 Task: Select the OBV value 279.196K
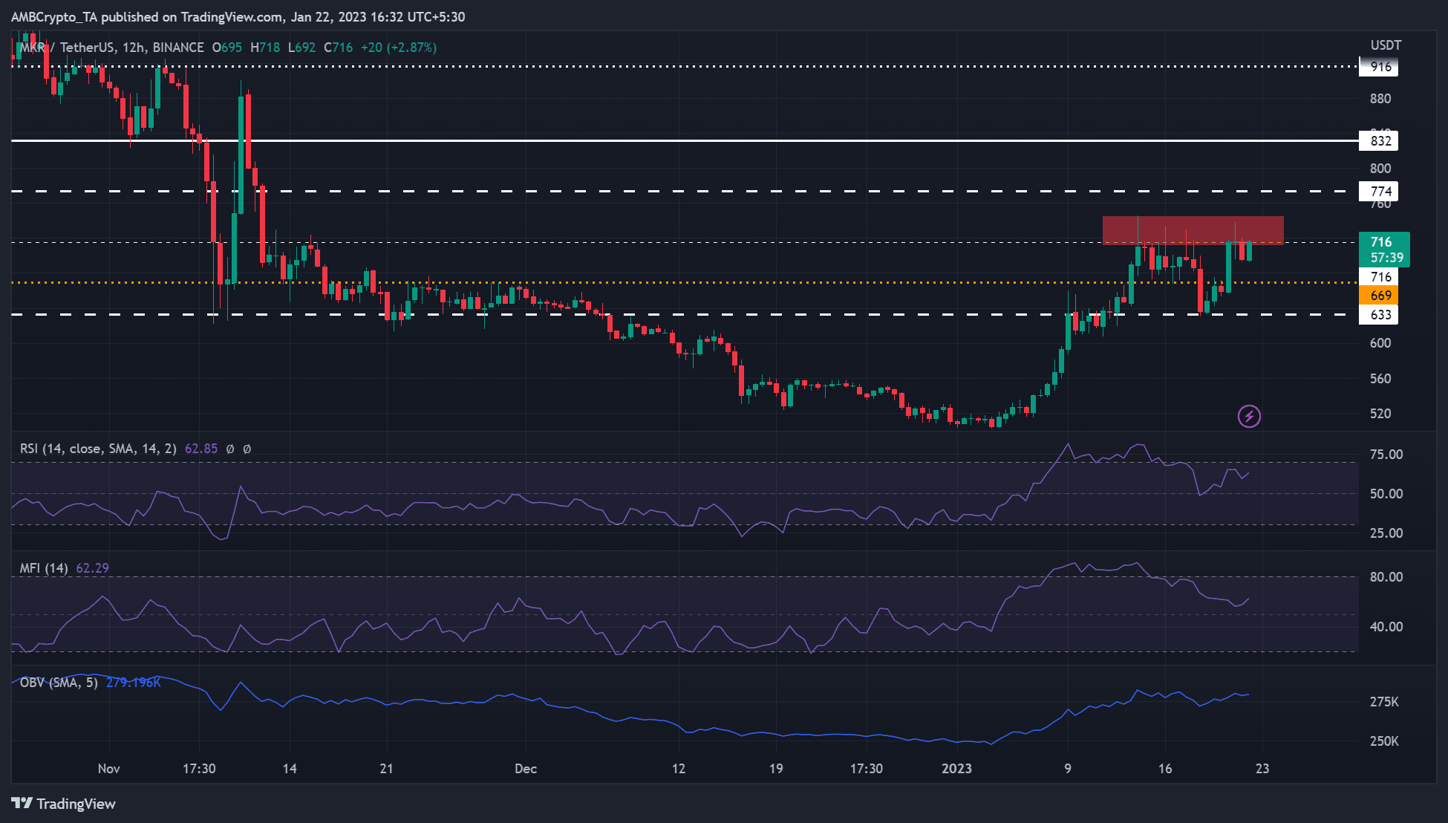tap(134, 683)
